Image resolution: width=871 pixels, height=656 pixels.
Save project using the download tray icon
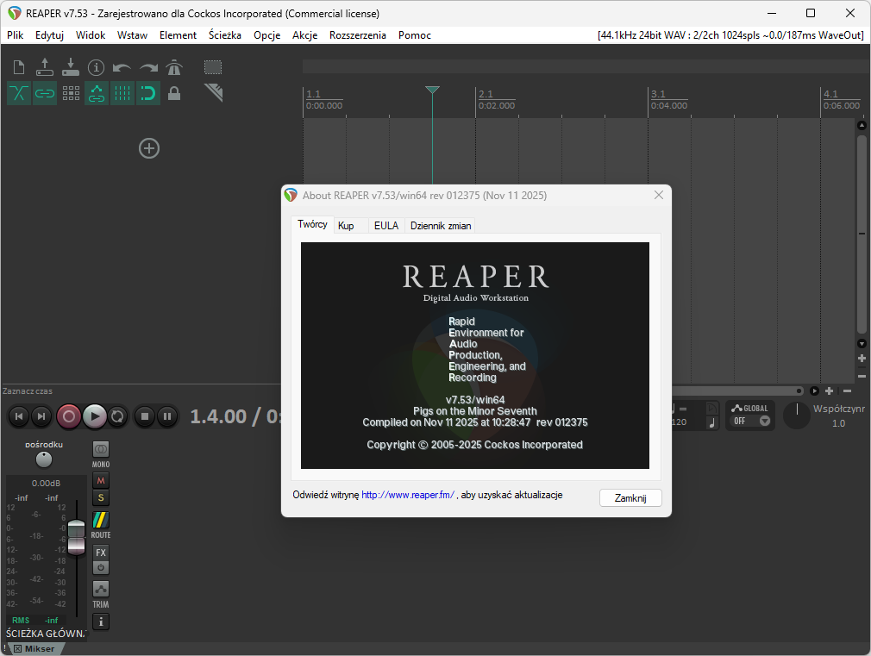click(x=71, y=68)
